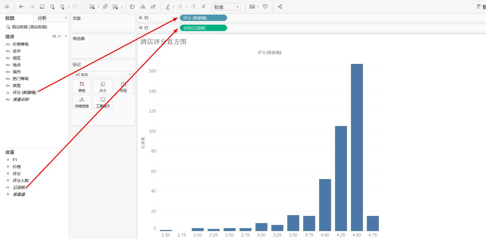Select the 酒店数据 data source
The width and height of the screenshot is (486, 239).
[x=29, y=27]
